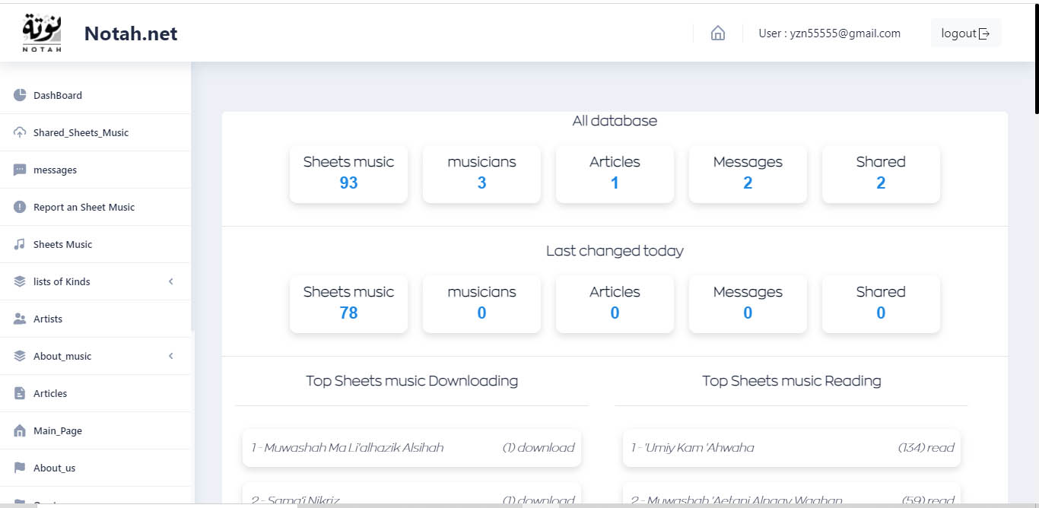
Task: Click the Sheets music 93 total card
Action: click(x=348, y=173)
